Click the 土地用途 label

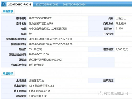click(22, 81)
